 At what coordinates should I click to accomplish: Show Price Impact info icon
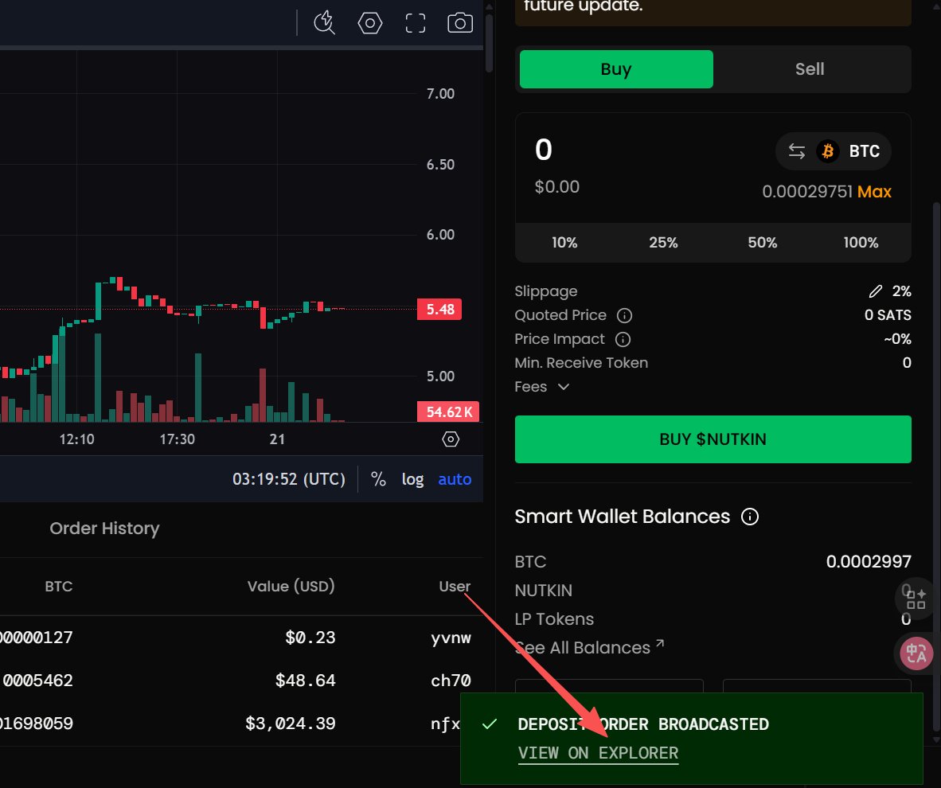[x=623, y=339]
